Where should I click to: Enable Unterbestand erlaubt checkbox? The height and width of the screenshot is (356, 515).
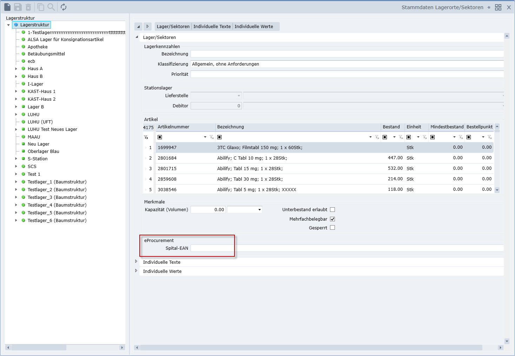(332, 210)
